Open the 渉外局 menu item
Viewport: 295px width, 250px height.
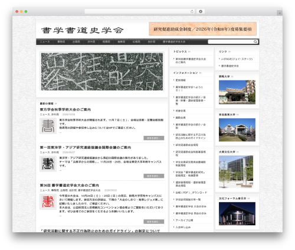tap(91, 42)
